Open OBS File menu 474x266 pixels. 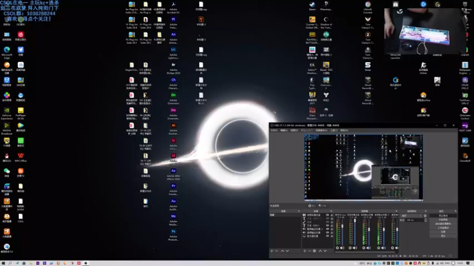(x=274, y=130)
